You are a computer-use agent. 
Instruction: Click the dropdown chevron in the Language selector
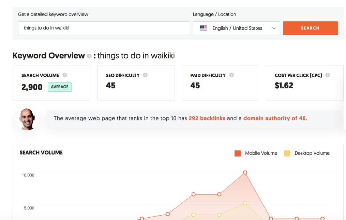pos(274,29)
